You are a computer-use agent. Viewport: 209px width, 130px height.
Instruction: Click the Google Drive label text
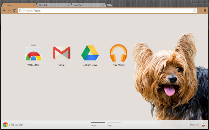(x=90, y=65)
